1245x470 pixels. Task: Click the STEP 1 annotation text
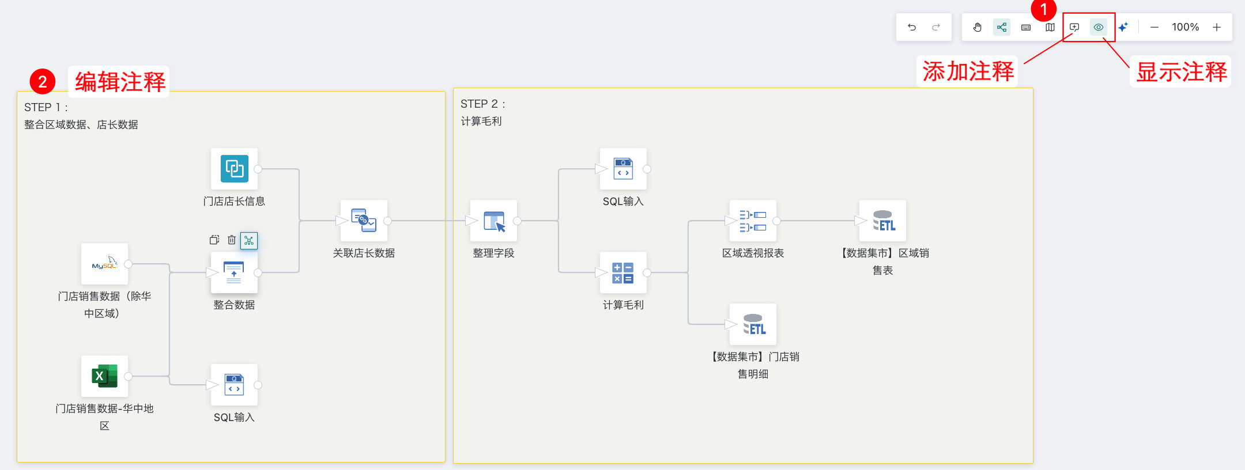(x=46, y=108)
